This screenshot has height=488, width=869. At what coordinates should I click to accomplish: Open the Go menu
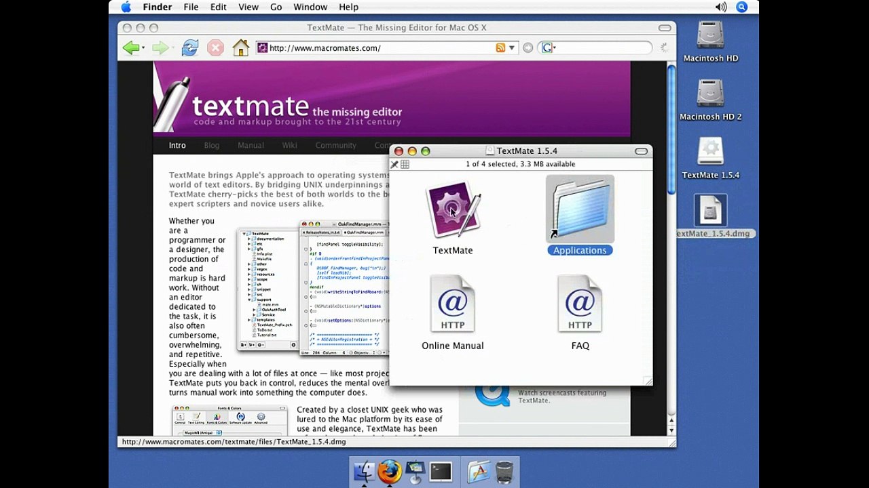(x=276, y=7)
